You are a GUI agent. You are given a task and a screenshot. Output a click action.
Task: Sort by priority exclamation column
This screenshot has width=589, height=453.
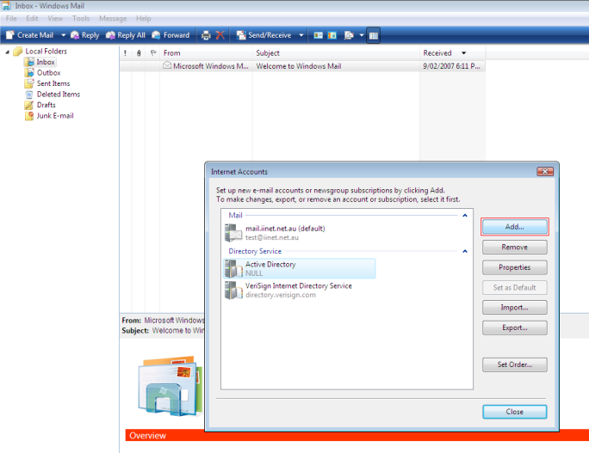(x=126, y=53)
